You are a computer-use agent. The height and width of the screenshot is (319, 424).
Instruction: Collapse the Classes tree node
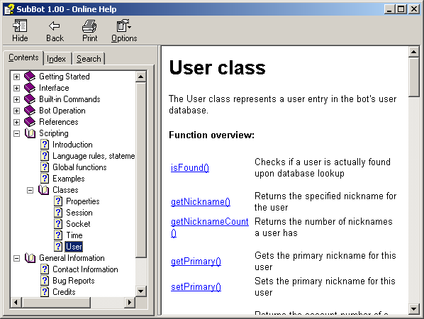pyautogui.click(x=30, y=190)
